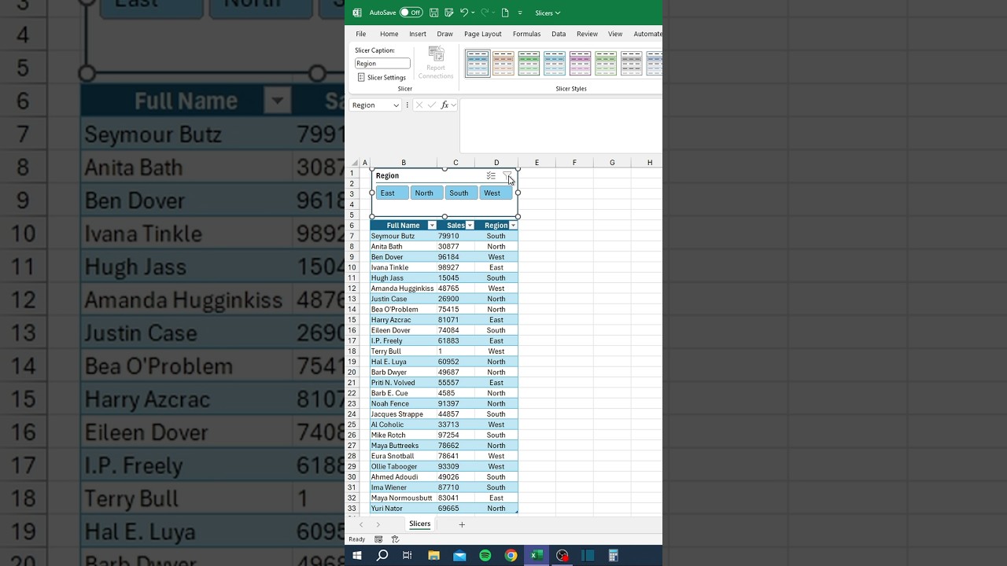Open Task View from taskbar
The width and height of the screenshot is (1007, 566).
click(x=408, y=556)
